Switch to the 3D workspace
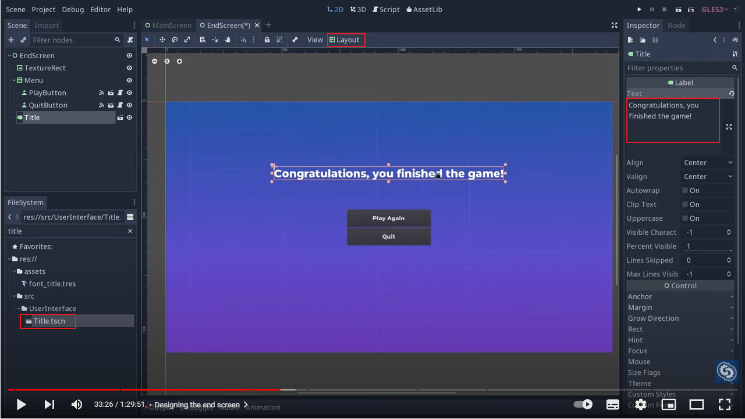This screenshot has height=419, width=745. click(358, 9)
